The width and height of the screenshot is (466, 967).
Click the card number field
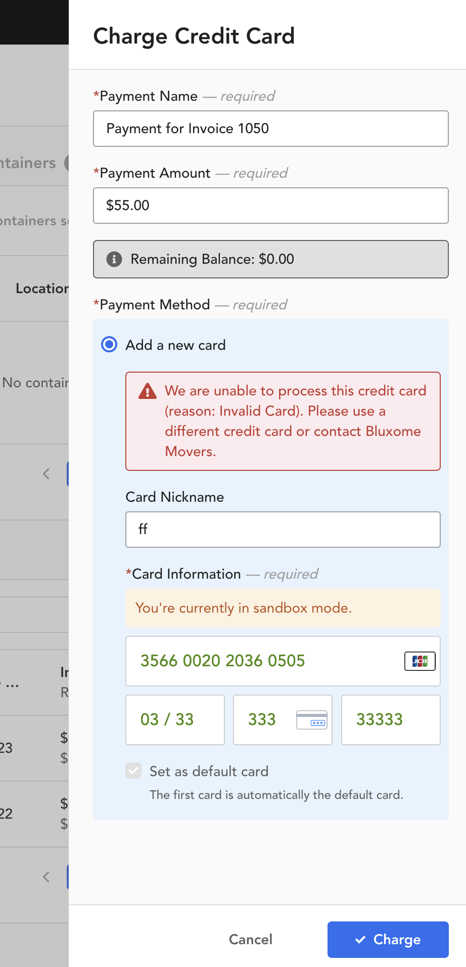[283, 661]
